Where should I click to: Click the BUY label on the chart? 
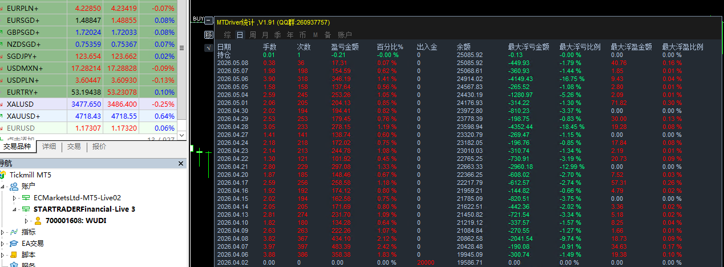pyautogui.click(x=197, y=19)
